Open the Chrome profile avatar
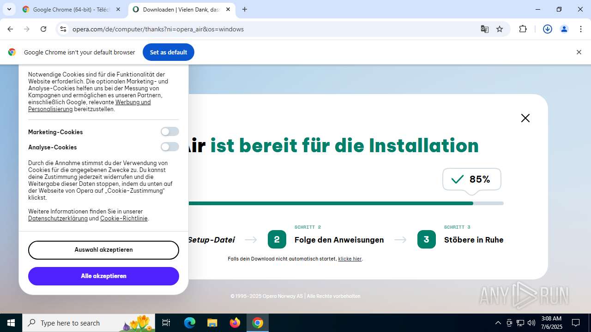 [564, 29]
